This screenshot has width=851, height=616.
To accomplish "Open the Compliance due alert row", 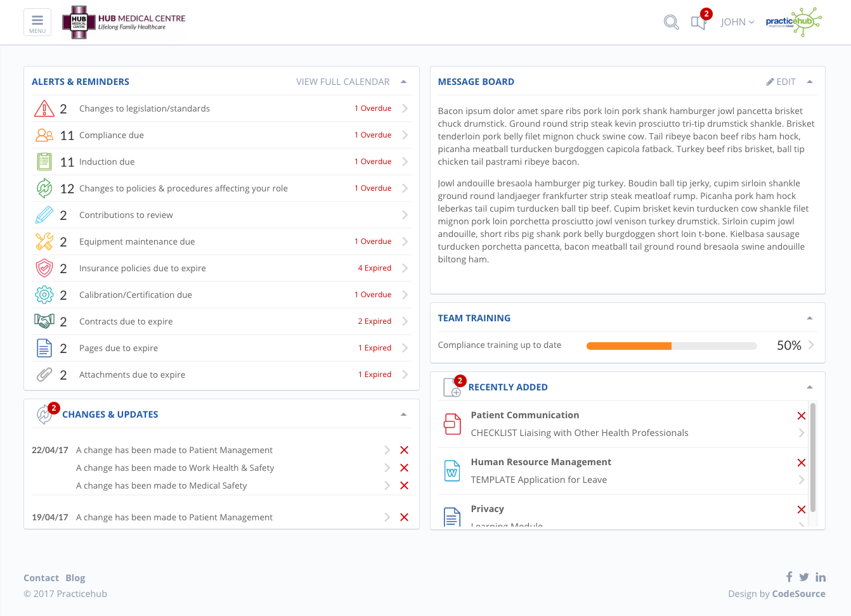I will 221,135.
